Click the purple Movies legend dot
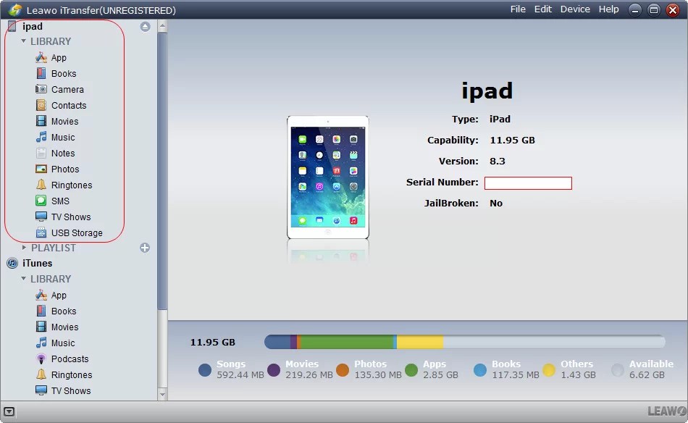 [x=274, y=370]
